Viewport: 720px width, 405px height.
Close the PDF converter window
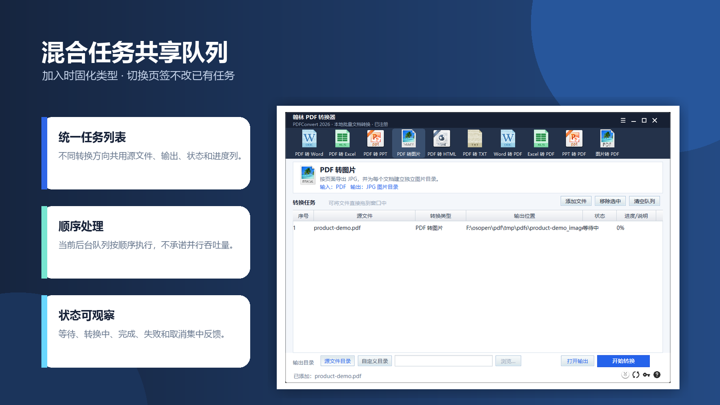click(x=655, y=121)
